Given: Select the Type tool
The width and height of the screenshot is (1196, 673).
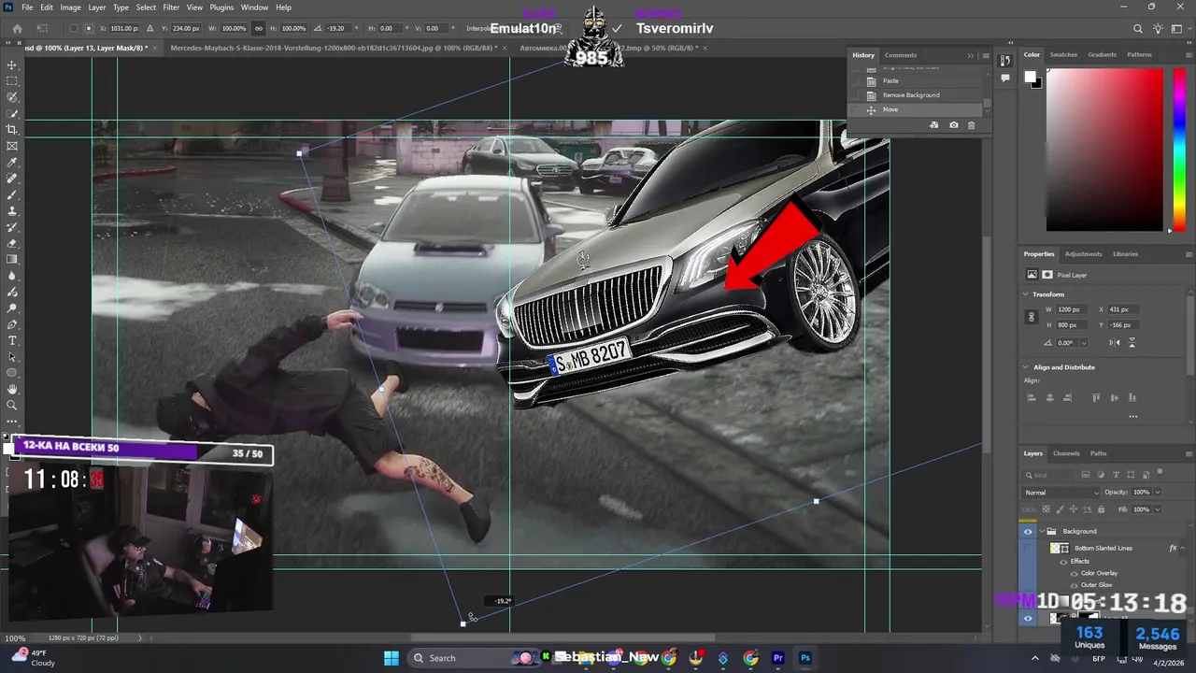Looking at the screenshot, I should coord(12,340).
